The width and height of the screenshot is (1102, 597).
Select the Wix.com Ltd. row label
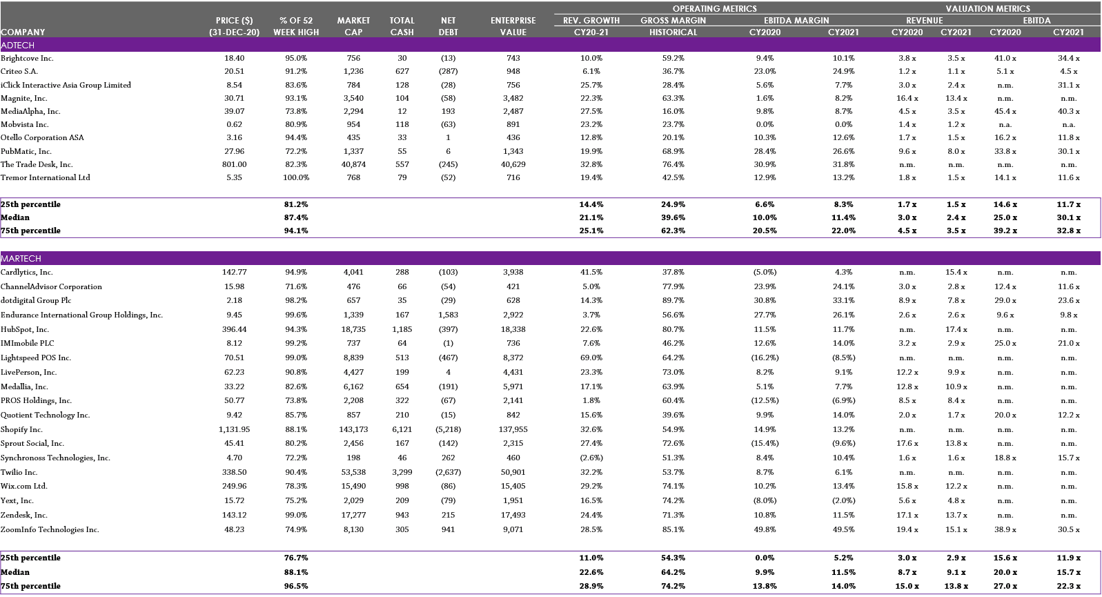point(24,486)
